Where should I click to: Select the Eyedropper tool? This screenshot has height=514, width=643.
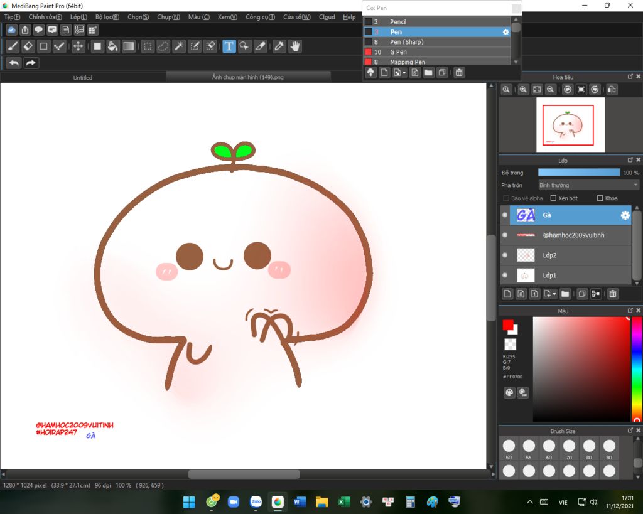[279, 46]
